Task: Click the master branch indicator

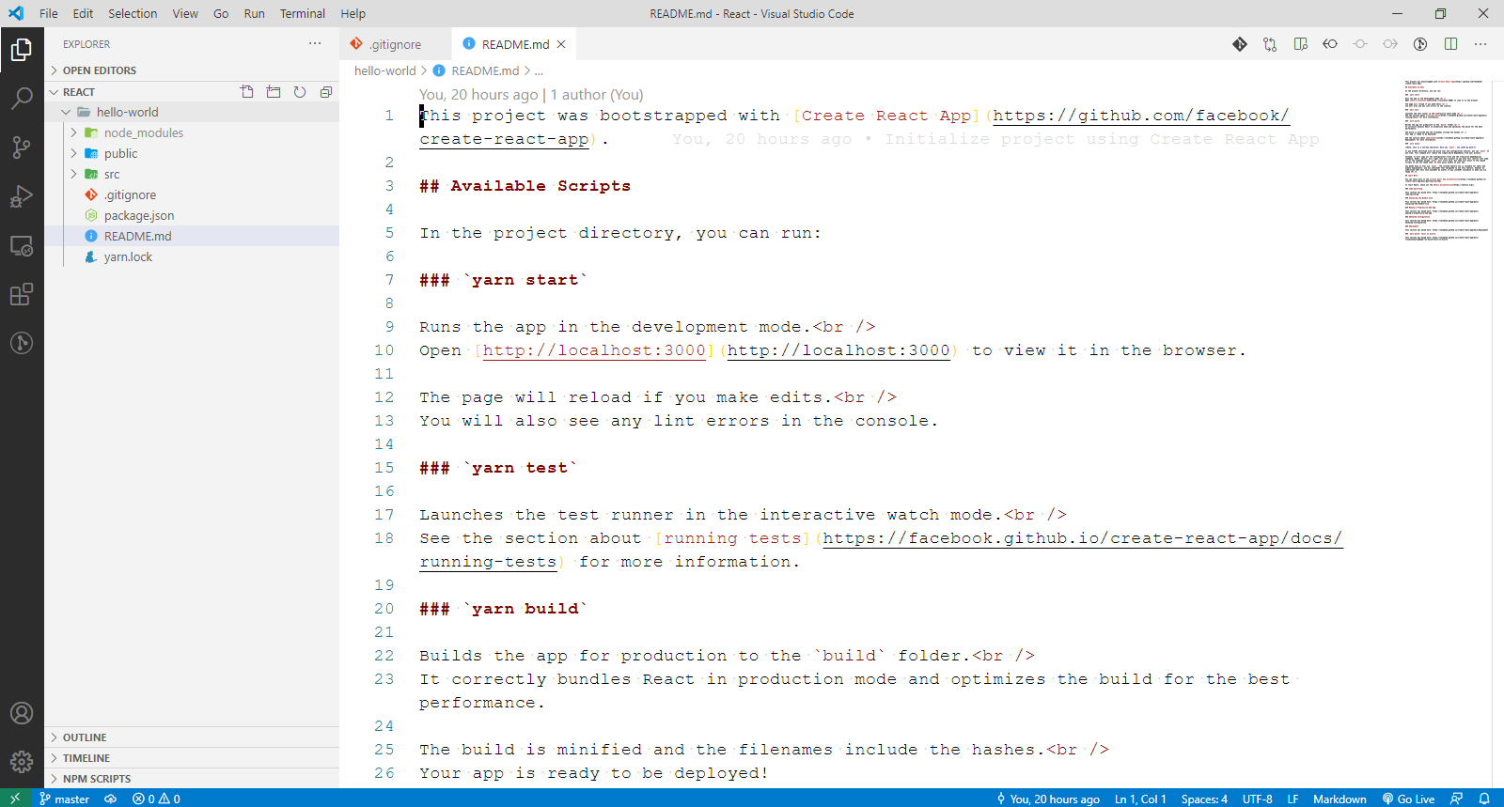Action: [x=65, y=799]
